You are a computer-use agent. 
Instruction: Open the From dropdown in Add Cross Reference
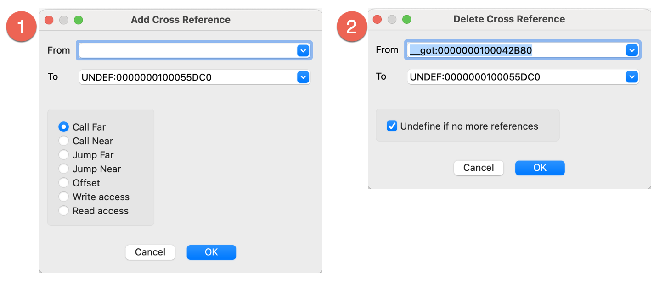[x=303, y=50]
